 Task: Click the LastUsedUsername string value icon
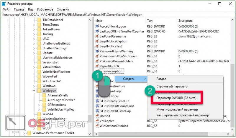(97, 36)
